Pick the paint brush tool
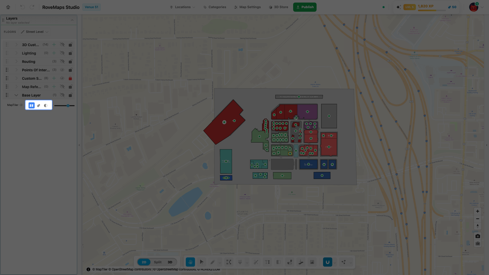This screenshot has width=489, height=275. tap(240, 262)
